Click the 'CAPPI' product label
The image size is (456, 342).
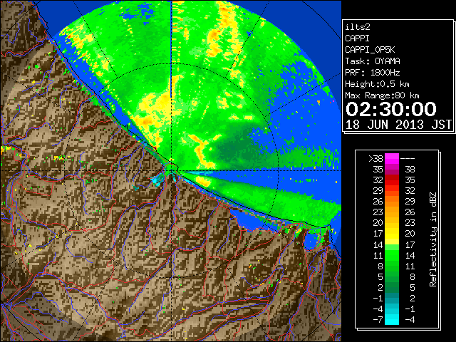[357, 38]
